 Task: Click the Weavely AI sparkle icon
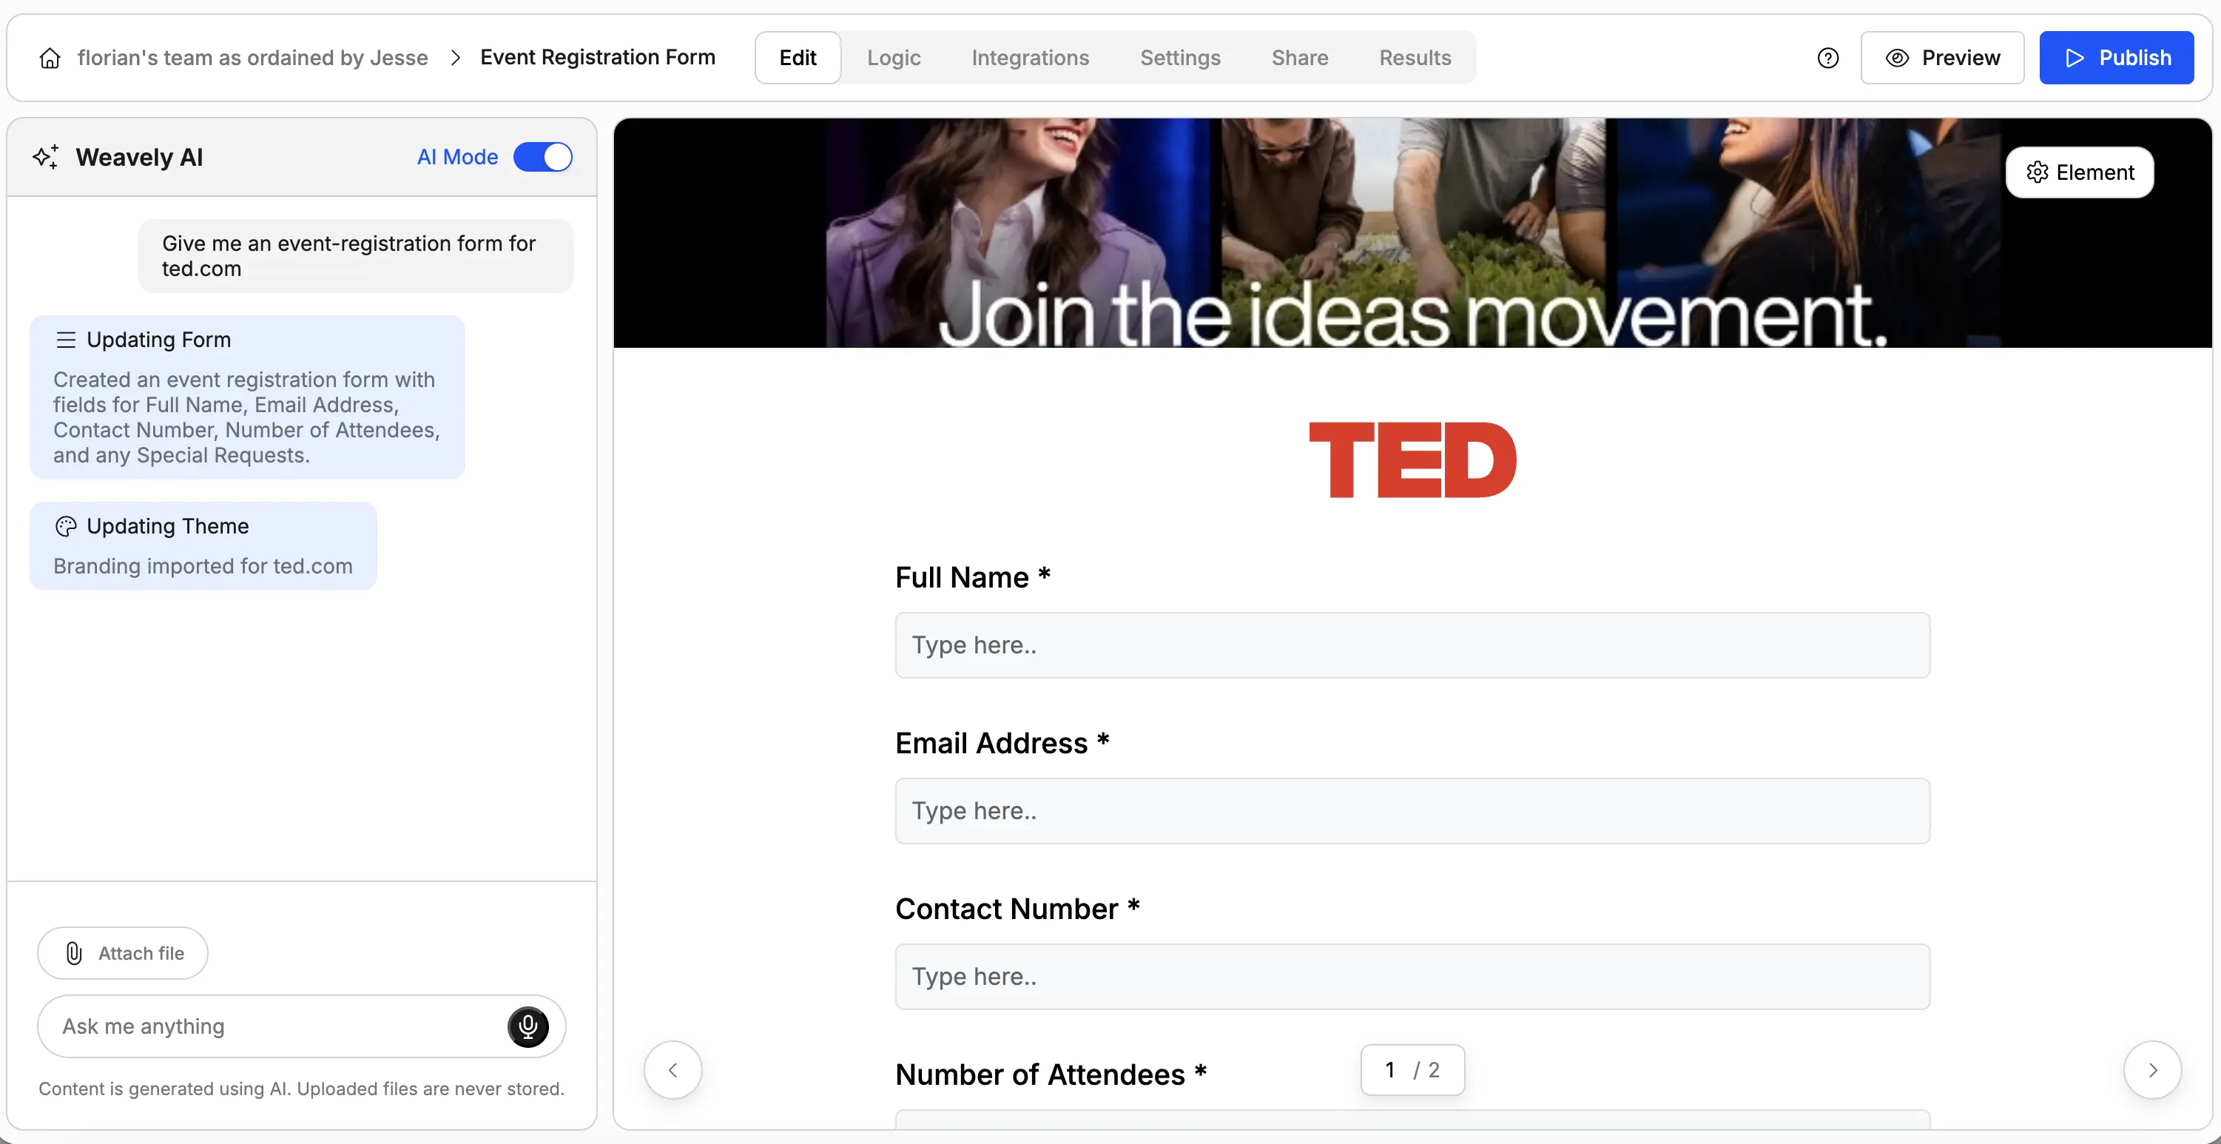47,156
